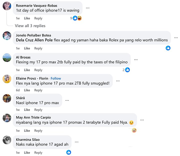Like Ellaine Provz - Florin's comment
This screenshot has height=156, width=180.
27,90
